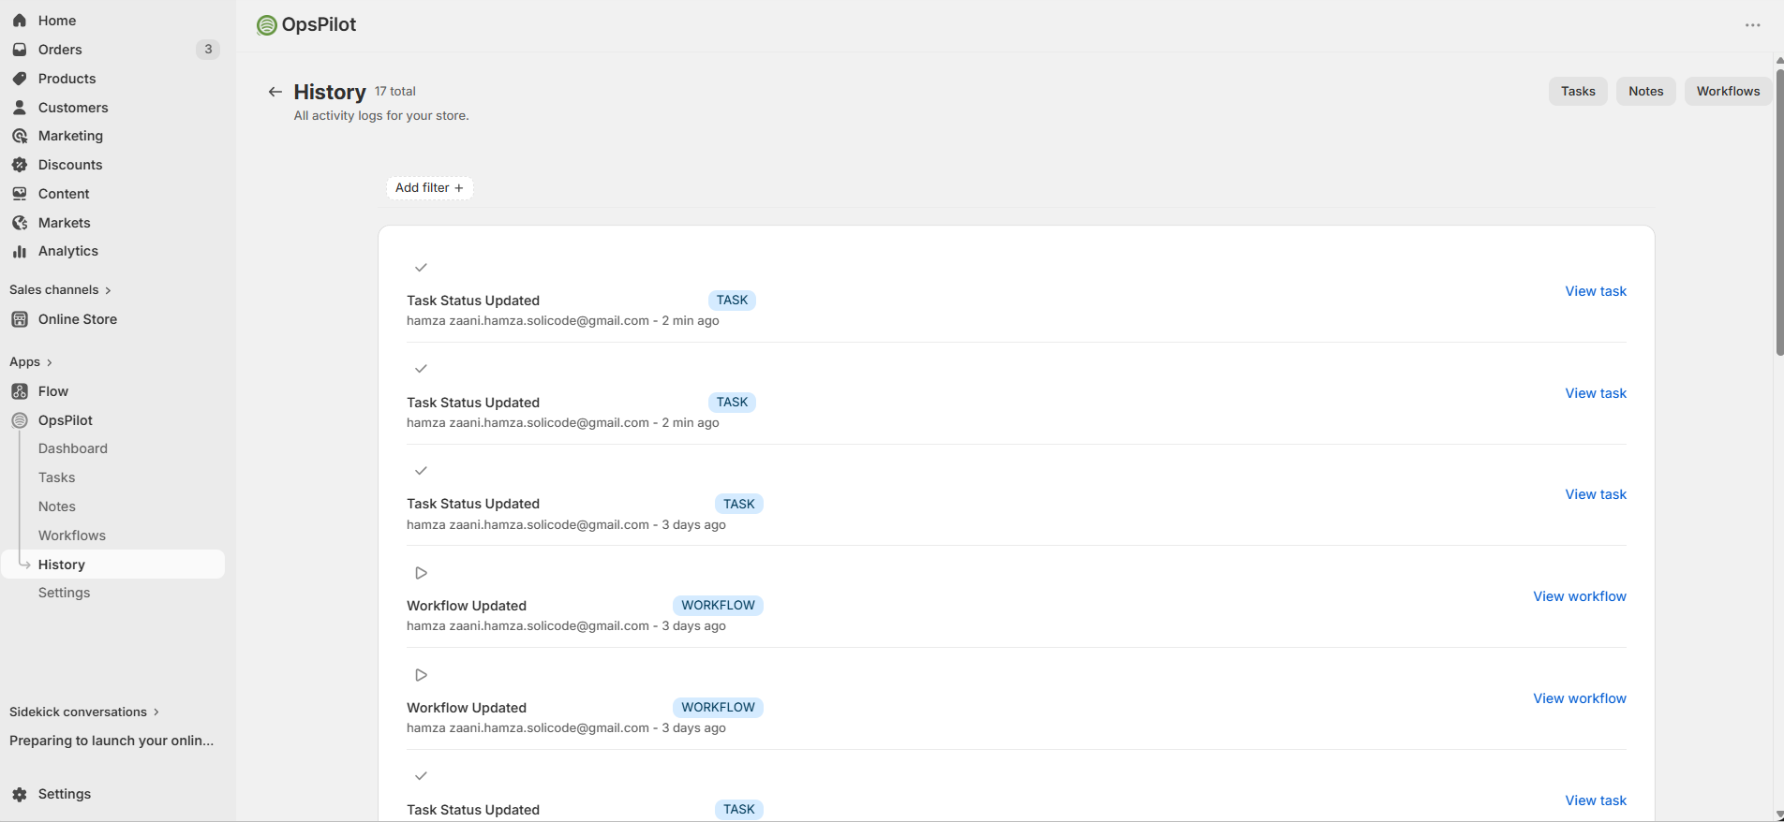Click the checkmark icon of the first Task Status Updated entry
1784x822 pixels.
coord(422,268)
